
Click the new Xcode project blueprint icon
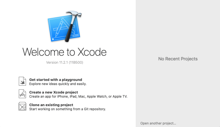click(22, 94)
